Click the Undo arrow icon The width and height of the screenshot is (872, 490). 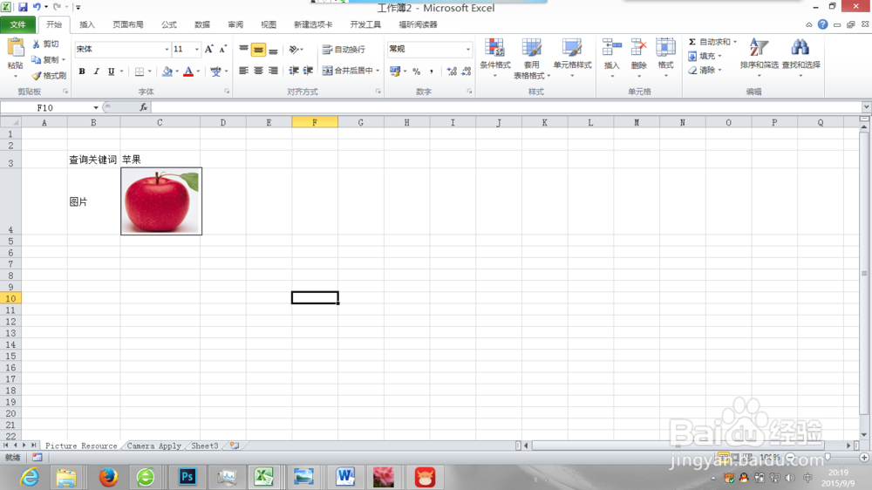click(37, 7)
